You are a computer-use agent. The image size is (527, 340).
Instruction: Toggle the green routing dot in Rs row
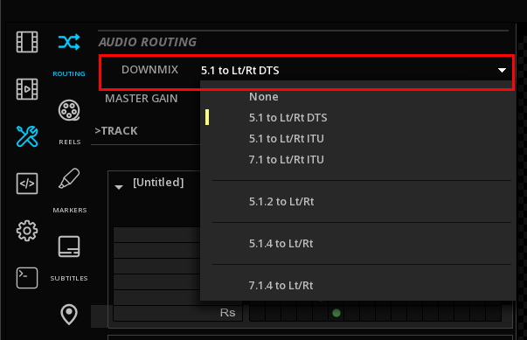click(336, 313)
